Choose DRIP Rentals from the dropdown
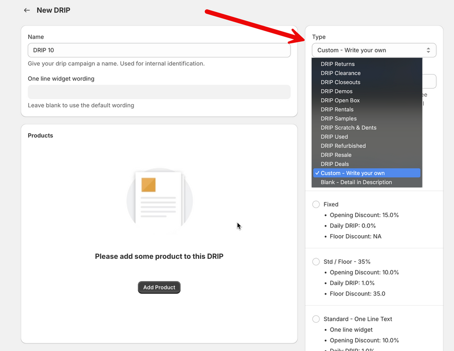454x351 pixels. (337, 109)
